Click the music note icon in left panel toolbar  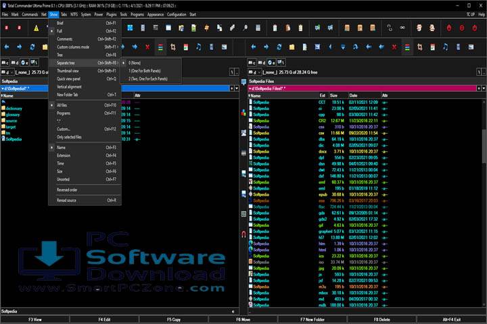pyautogui.click(x=198, y=47)
